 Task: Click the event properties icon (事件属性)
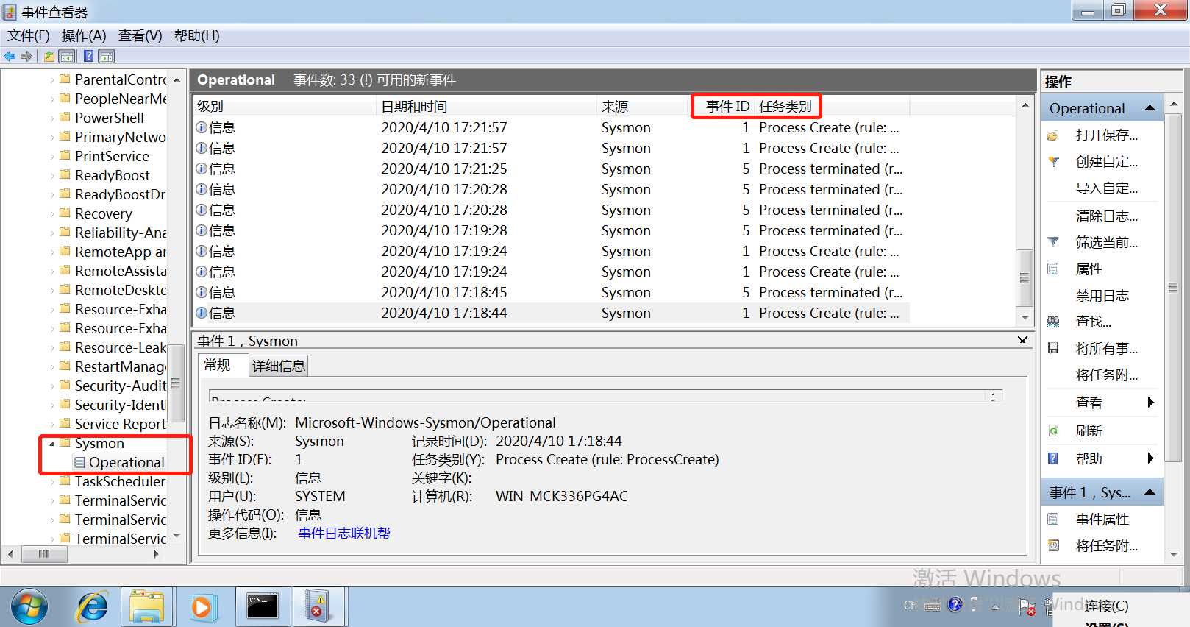pos(1053,519)
